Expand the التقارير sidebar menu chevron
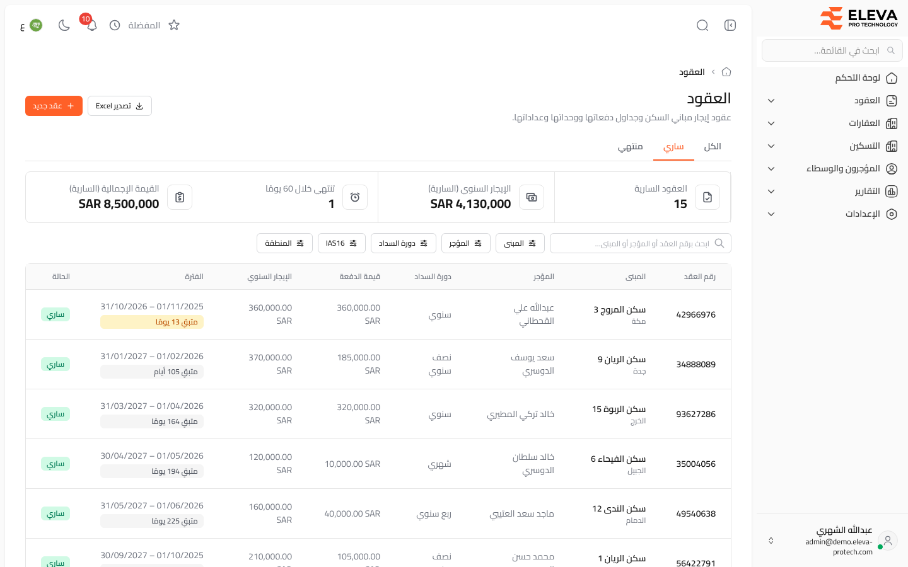Viewport: 908px width, 567px height. [771, 192]
